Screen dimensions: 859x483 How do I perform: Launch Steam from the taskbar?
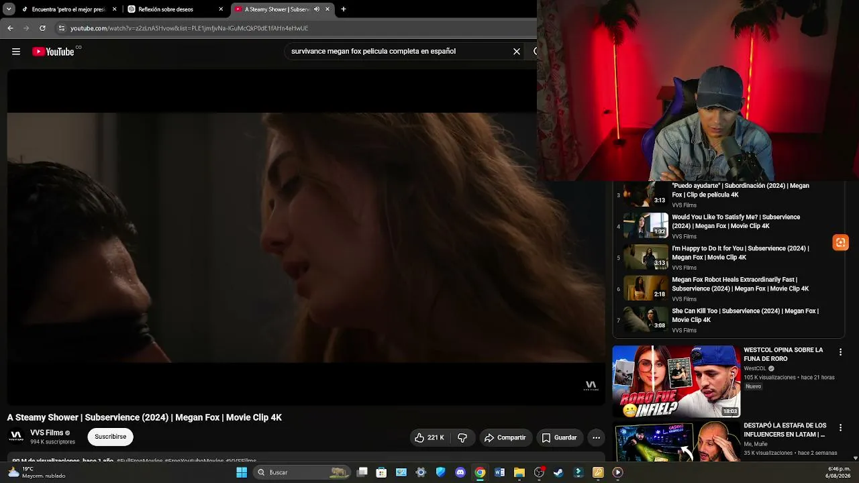click(x=558, y=472)
